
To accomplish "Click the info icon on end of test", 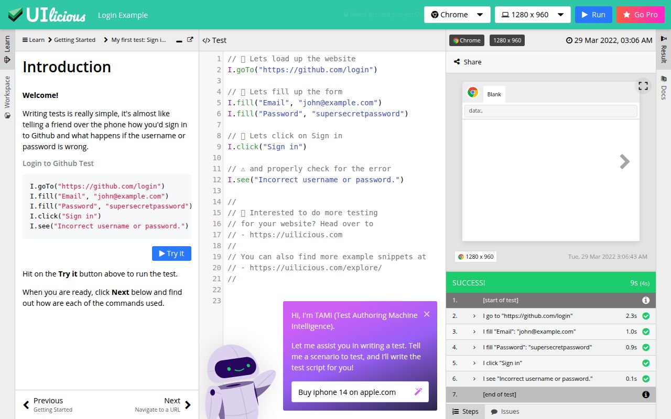I will pos(646,394).
